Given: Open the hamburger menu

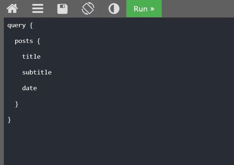Looking at the screenshot, I should click(38, 9).
